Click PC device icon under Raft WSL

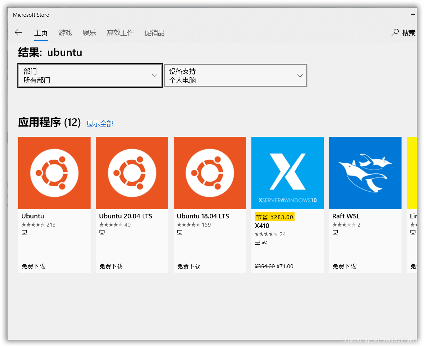tap(335, 232)
